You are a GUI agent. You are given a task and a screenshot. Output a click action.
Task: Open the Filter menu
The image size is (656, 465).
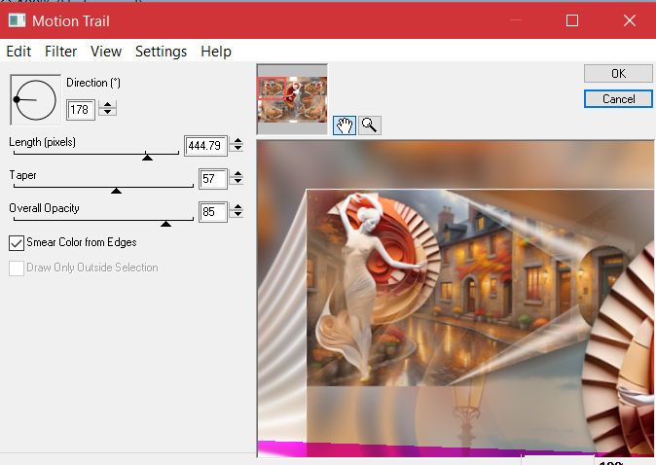(60, 52)
